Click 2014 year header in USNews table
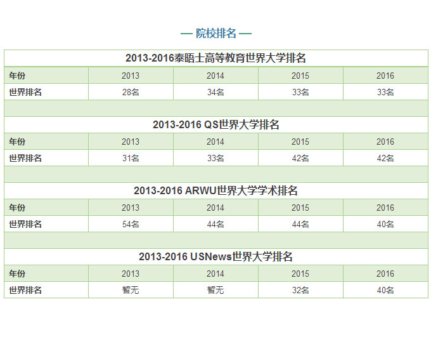The width and height of the screenshot is (431, 344). [215, 274]
